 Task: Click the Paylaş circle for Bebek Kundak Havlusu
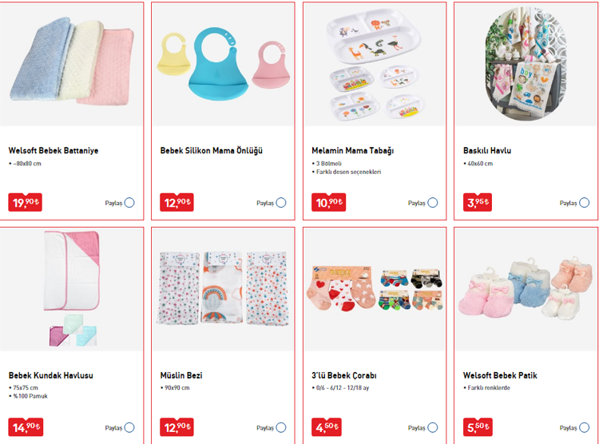(129, 427)
